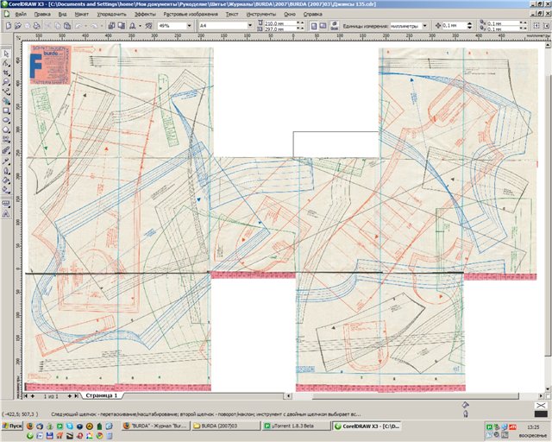Click the Freehand drawing tool
This screenshot has height=442, width=552.
[6, 92]
